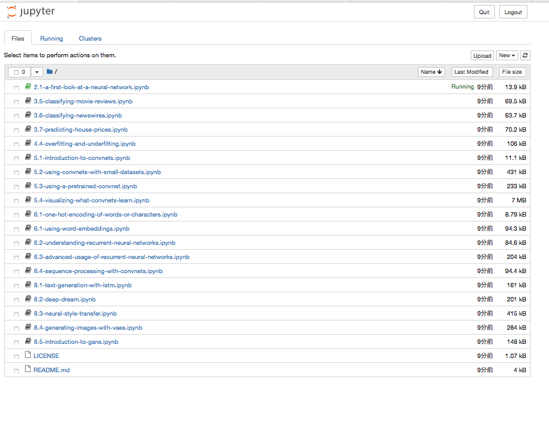The image size is (549, 430).
Task: Sort the file list by Name
Action: pos(431,72)
